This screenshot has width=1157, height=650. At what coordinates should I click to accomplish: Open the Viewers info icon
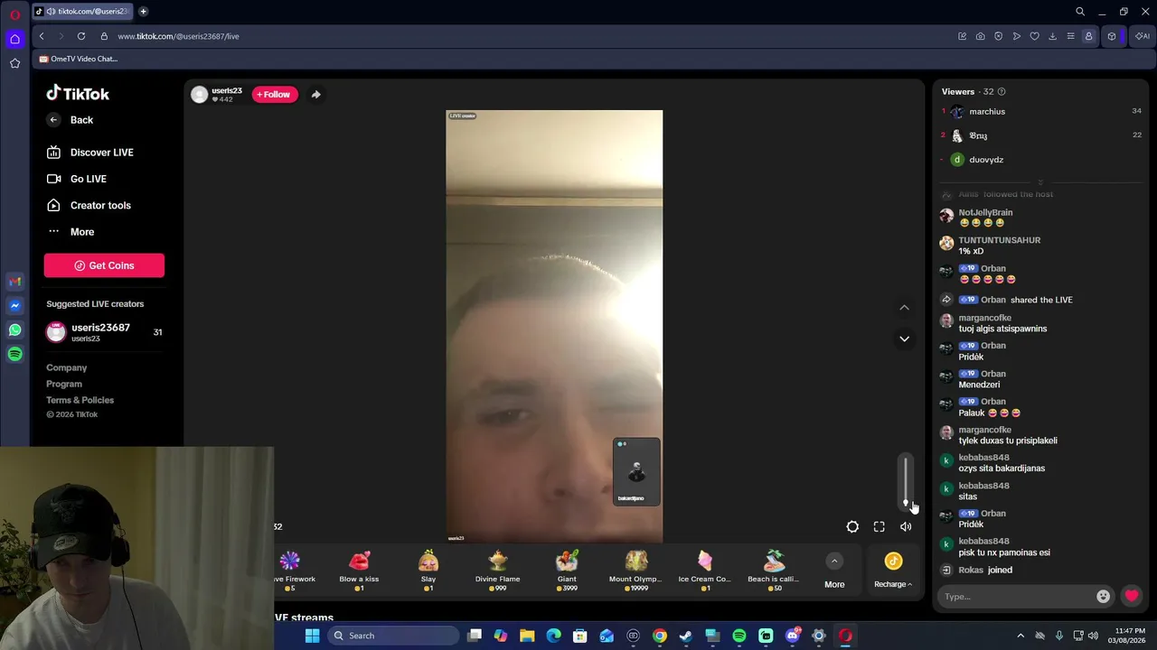tap(1001, 91)
